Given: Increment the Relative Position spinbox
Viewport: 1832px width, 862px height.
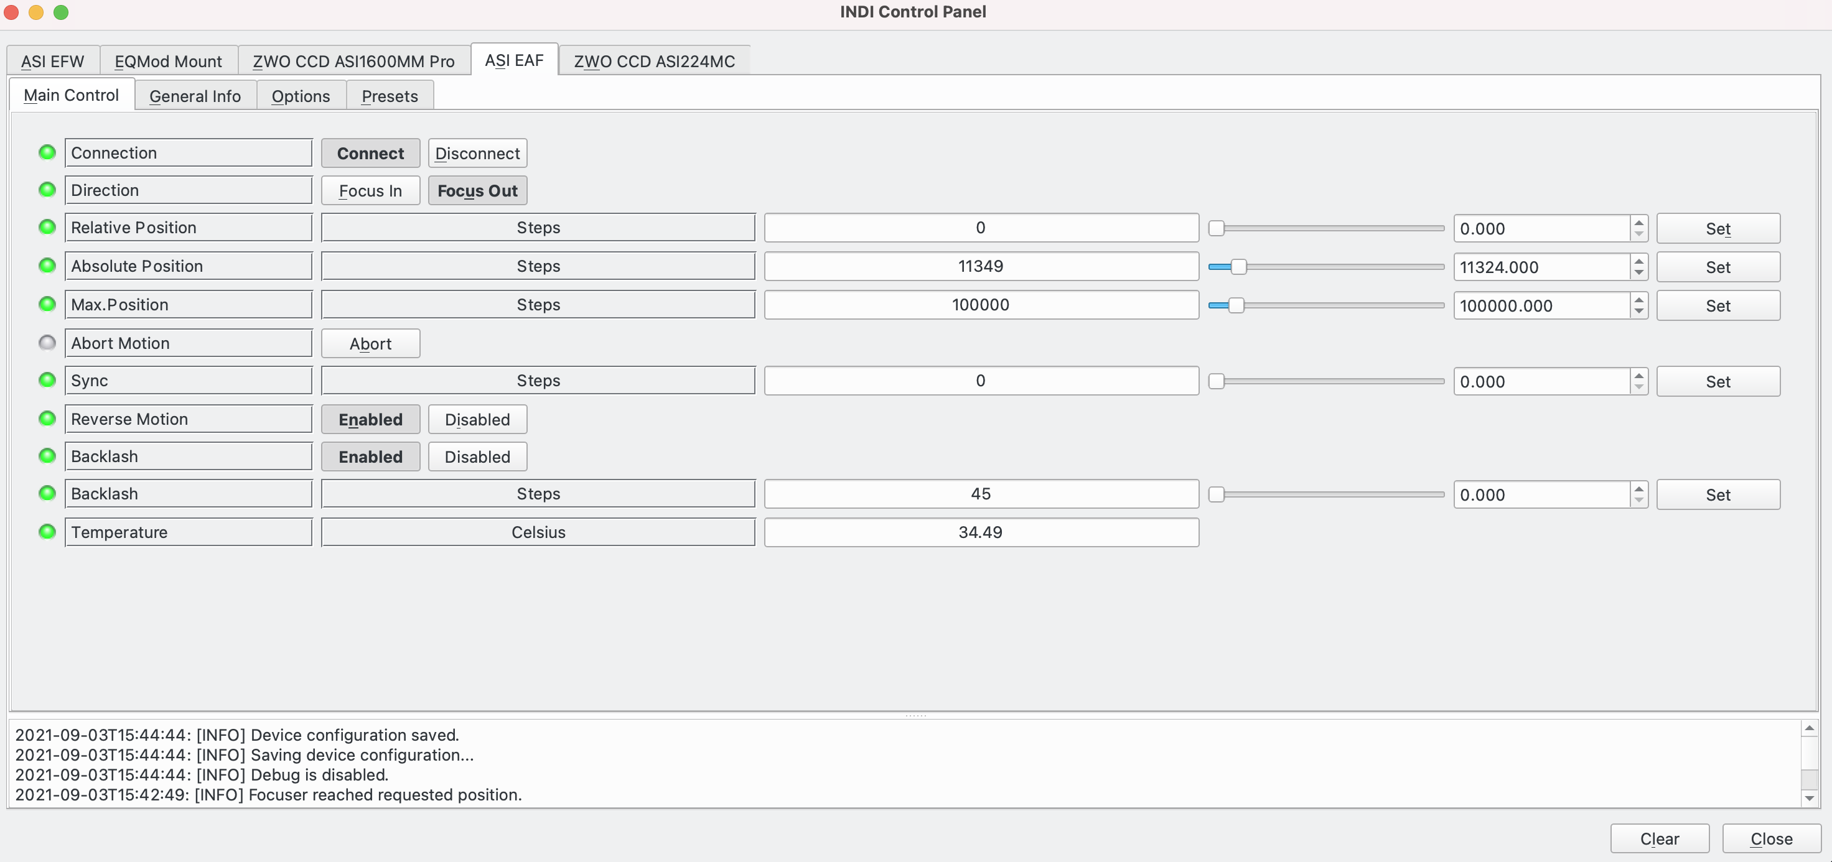Looking at the screenshot, I should pyautogui.click(x=1639, y=223).
